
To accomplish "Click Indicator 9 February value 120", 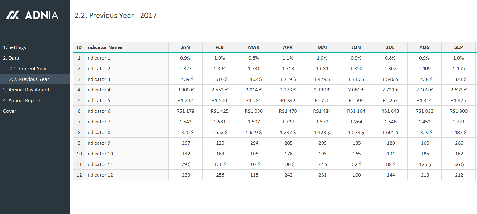I will [220, 143].
